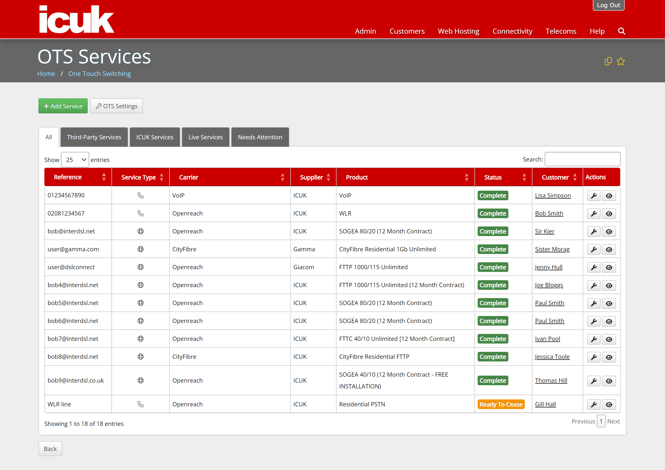Sort table by Product column

405,177
